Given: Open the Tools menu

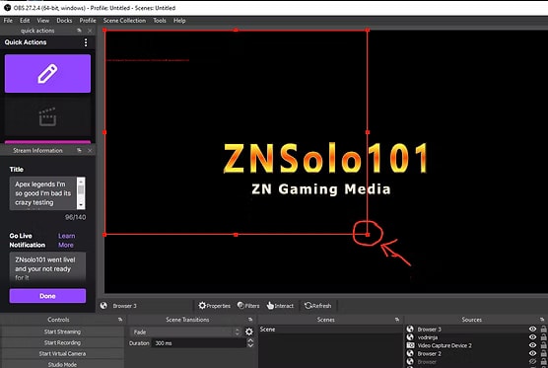Looking at the screenshot, I should pyautogui.click(x=160, y=21).
